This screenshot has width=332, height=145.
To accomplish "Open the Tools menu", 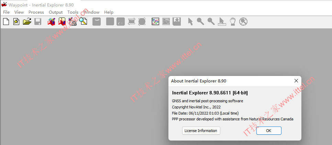I will [x=73, y=12].
